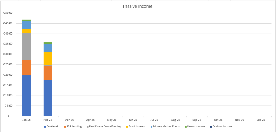Click the Bond Interest legend entry
Viewport: 276px width, 132px height.
138,127
